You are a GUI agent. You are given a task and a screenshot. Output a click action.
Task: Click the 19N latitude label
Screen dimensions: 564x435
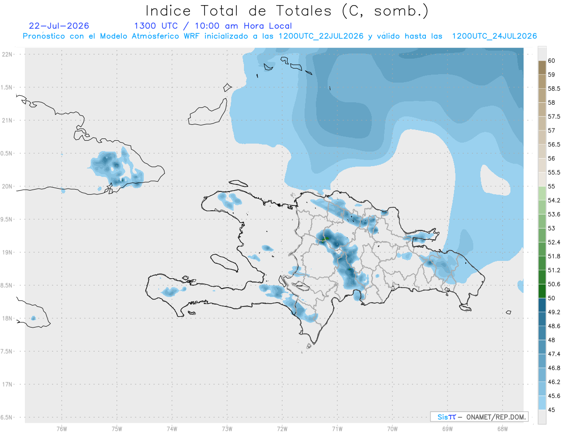(8, 252)
